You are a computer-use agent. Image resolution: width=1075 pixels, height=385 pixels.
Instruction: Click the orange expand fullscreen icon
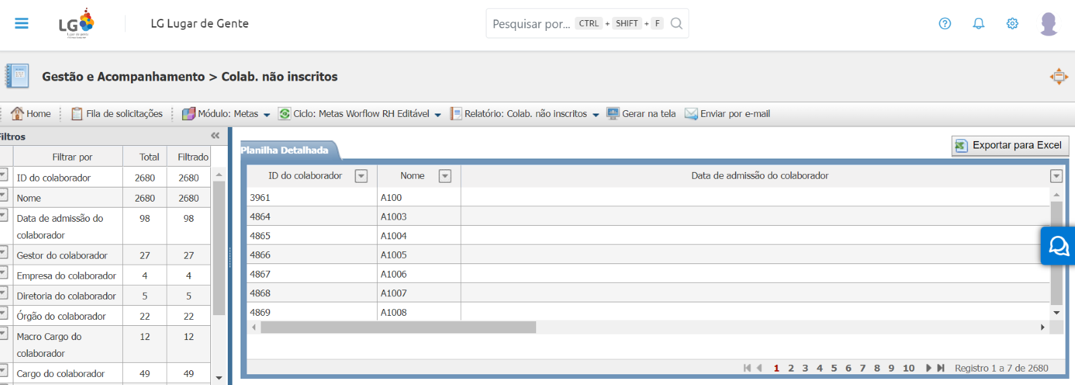[x=1059, y=77]
